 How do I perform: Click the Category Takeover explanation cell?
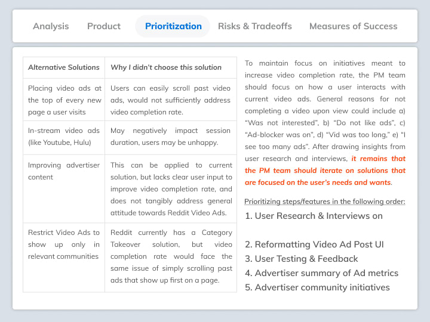[x=171, y=258]
